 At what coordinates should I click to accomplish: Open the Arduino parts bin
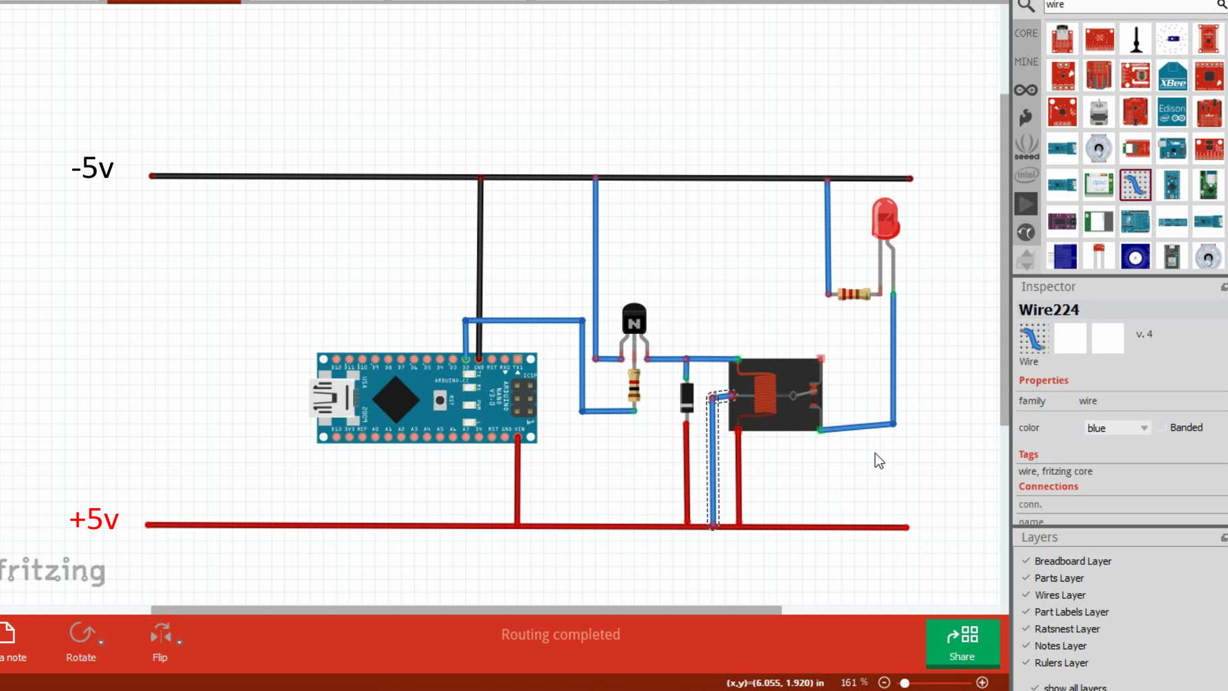coord(1026,88)
